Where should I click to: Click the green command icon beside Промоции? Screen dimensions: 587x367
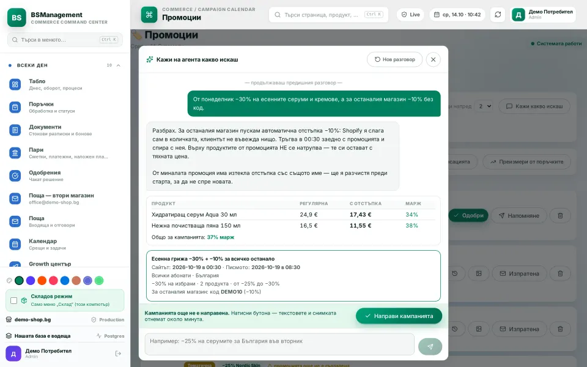[149, 15]
